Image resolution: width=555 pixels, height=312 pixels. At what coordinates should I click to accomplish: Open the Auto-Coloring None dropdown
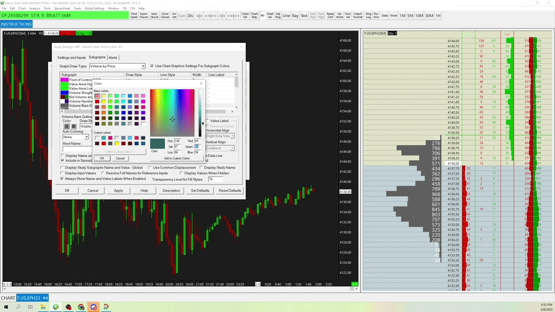click(75, 137)
